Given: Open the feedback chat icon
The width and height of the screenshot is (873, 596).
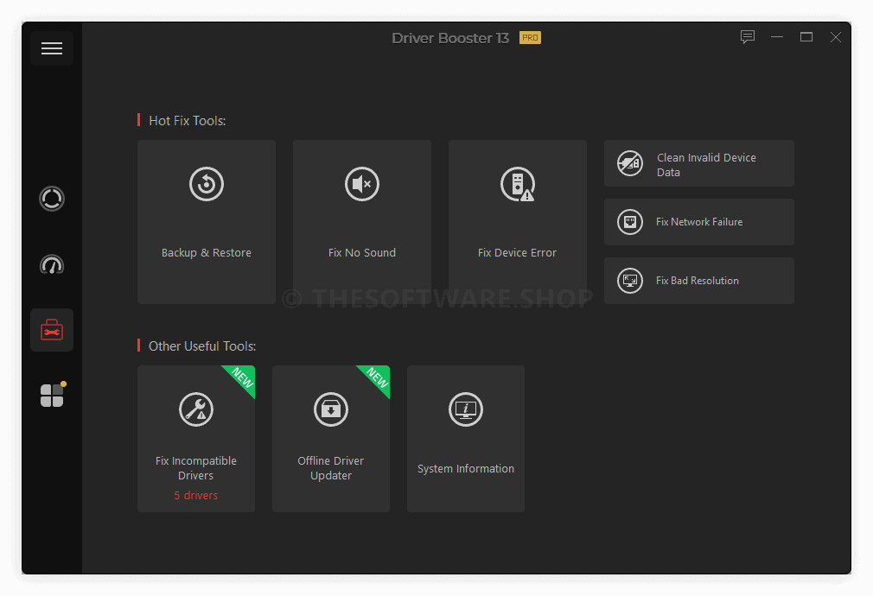Looking at the screenshot, I should coord(748,37).
